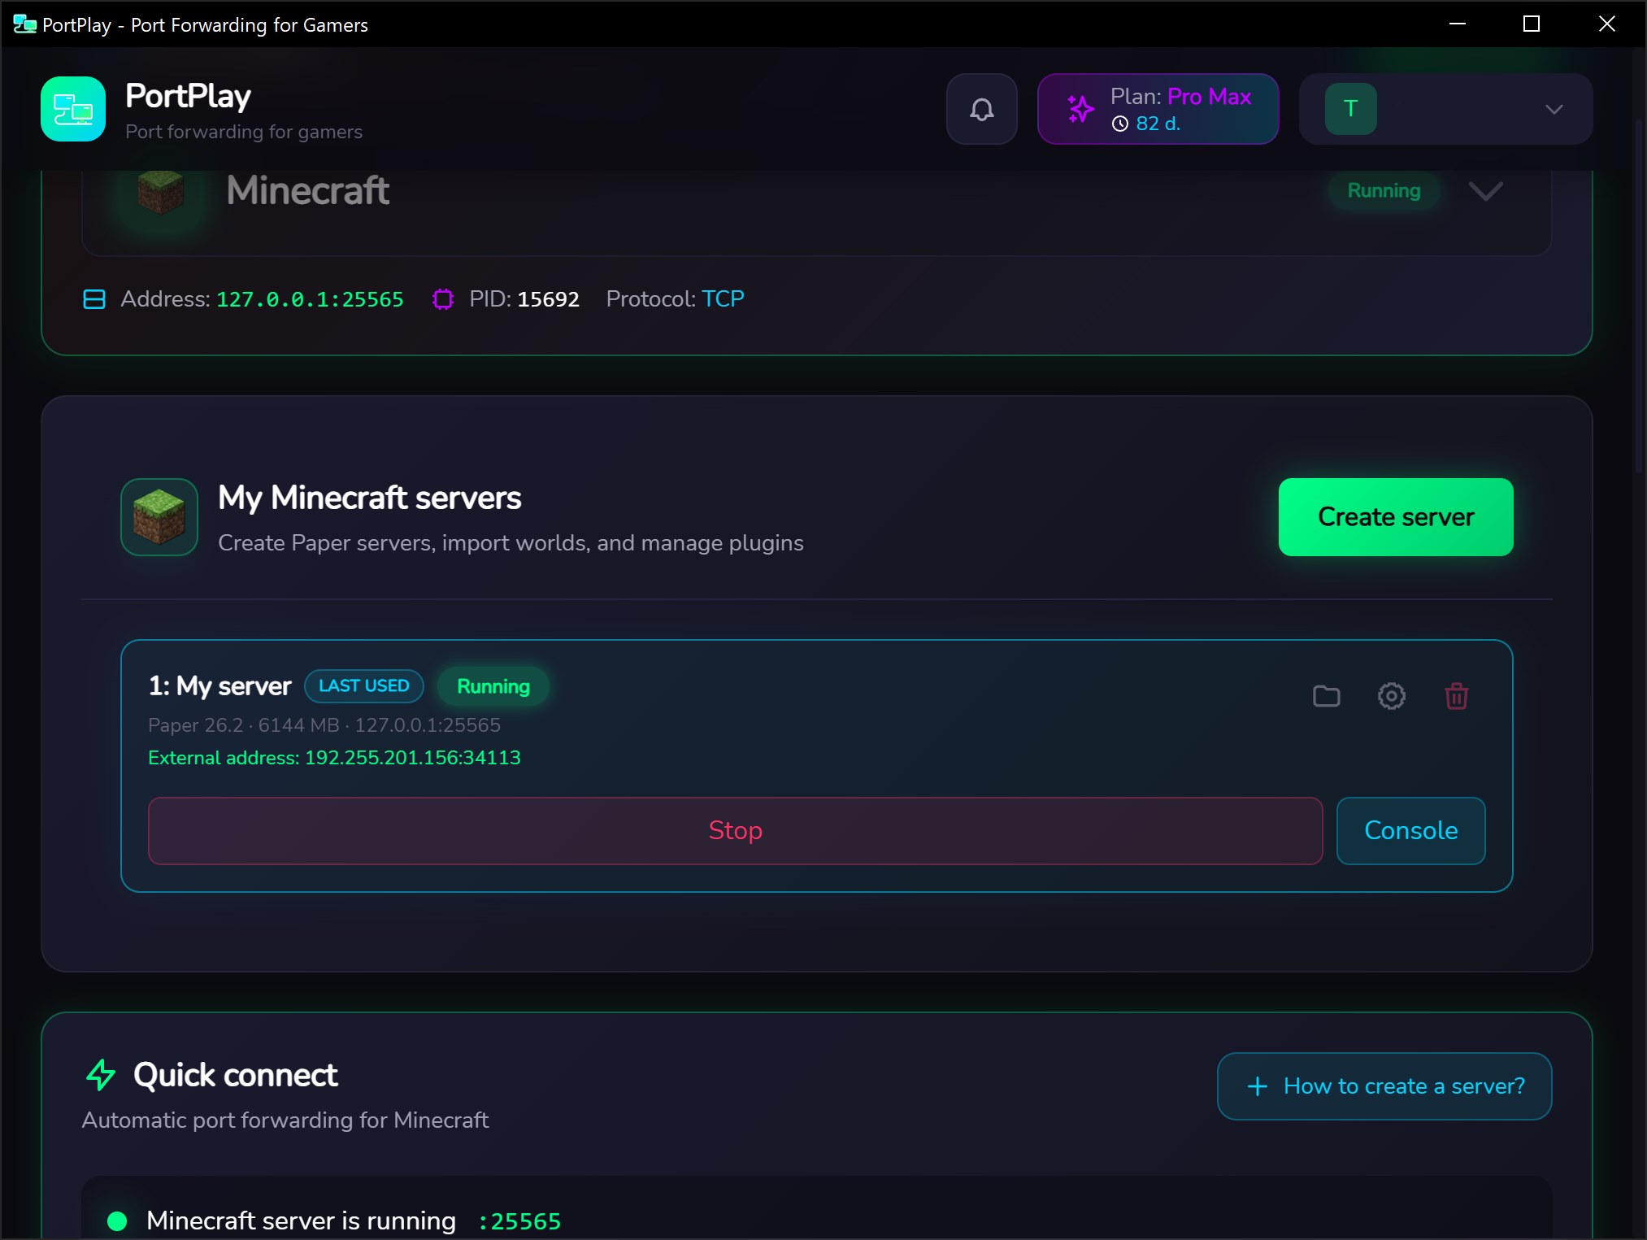Expand the user account dropdown arrow

1554,109
